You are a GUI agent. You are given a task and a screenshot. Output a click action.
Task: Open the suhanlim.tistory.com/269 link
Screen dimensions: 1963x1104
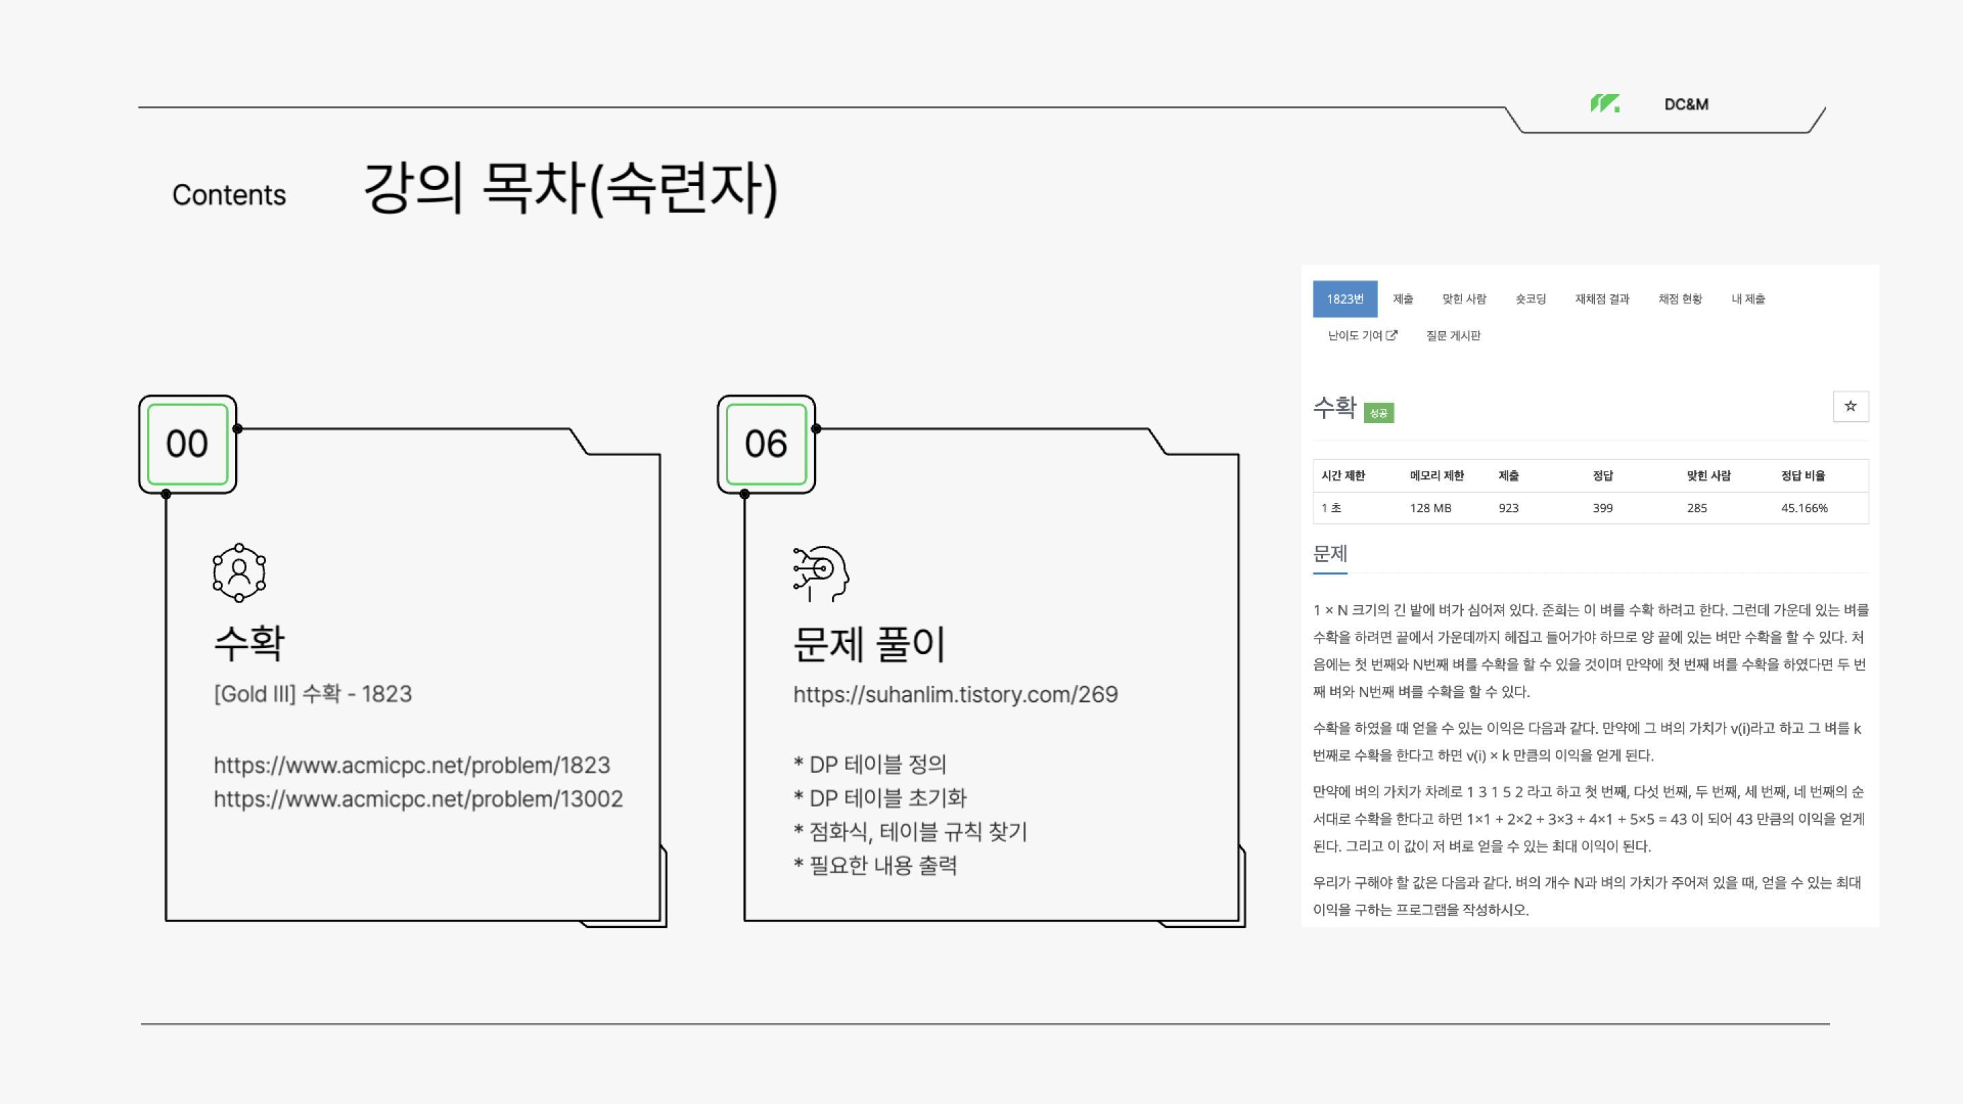point(955,694)
